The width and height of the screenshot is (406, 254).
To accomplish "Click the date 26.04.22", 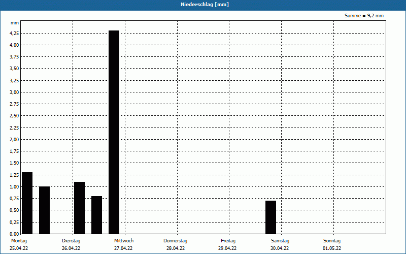I will point(71,248).
